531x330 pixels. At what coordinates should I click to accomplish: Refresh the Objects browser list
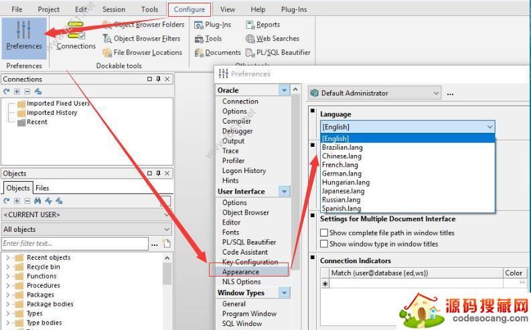click(6, 201)
